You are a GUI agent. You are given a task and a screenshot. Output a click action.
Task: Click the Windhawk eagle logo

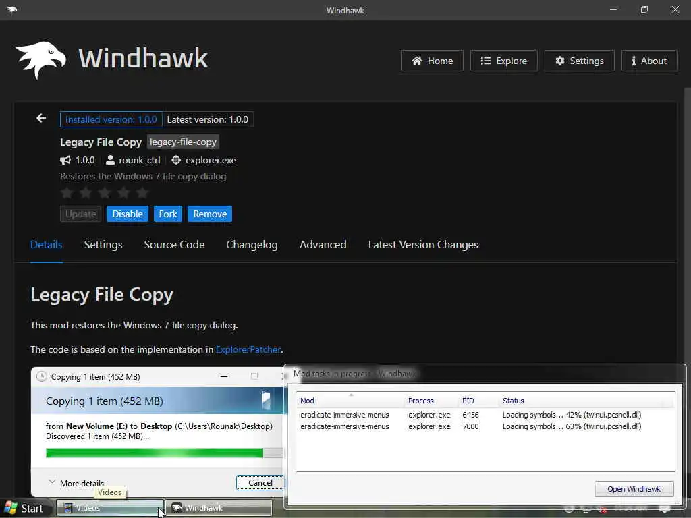[40, 60]
